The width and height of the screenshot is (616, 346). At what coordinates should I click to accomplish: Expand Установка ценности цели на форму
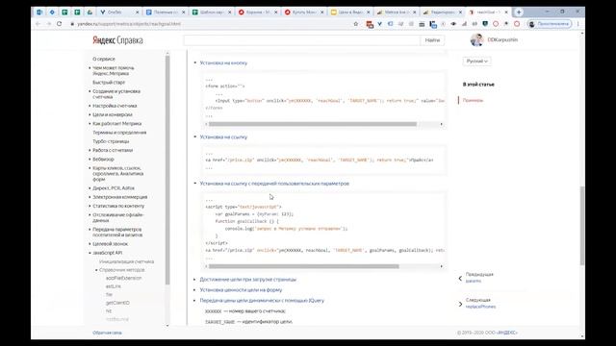(241, 290)
